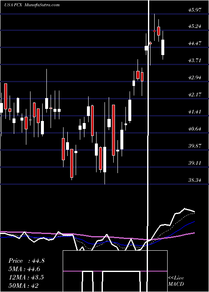Click the 42.94 price axis label

[195, 77]
